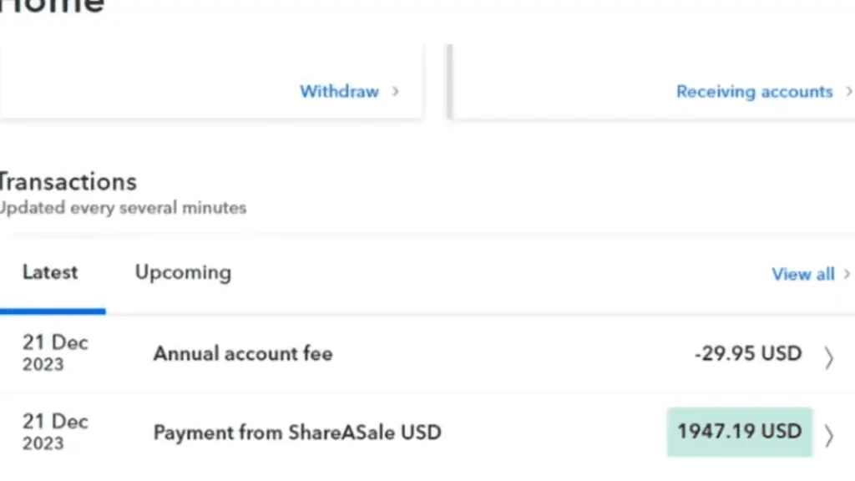The width and height of the screenshot is (855, 481).
Task: Switch to the Latest tab
Action: click(50, 272)
